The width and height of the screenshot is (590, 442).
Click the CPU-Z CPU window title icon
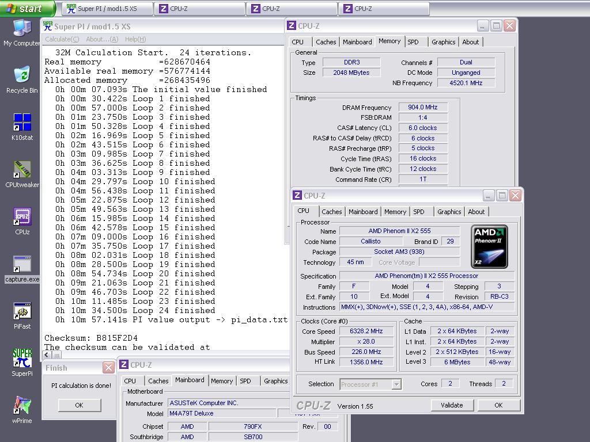point(297,196)
